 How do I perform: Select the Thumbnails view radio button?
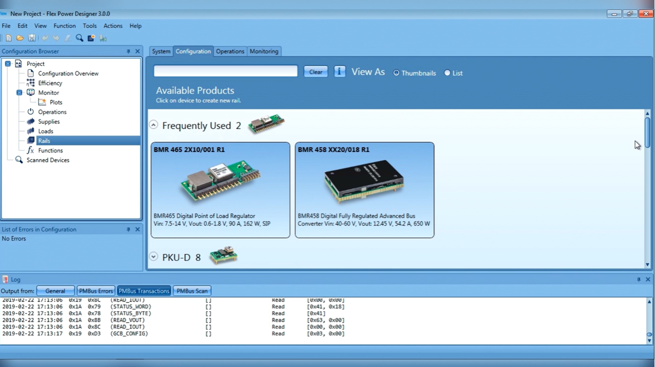pyautogui.click(x=396, y=73)
